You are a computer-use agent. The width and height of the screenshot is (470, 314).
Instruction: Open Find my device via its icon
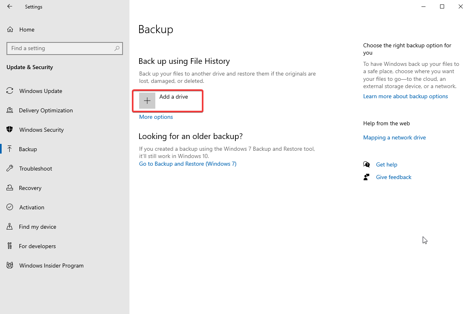10,226
